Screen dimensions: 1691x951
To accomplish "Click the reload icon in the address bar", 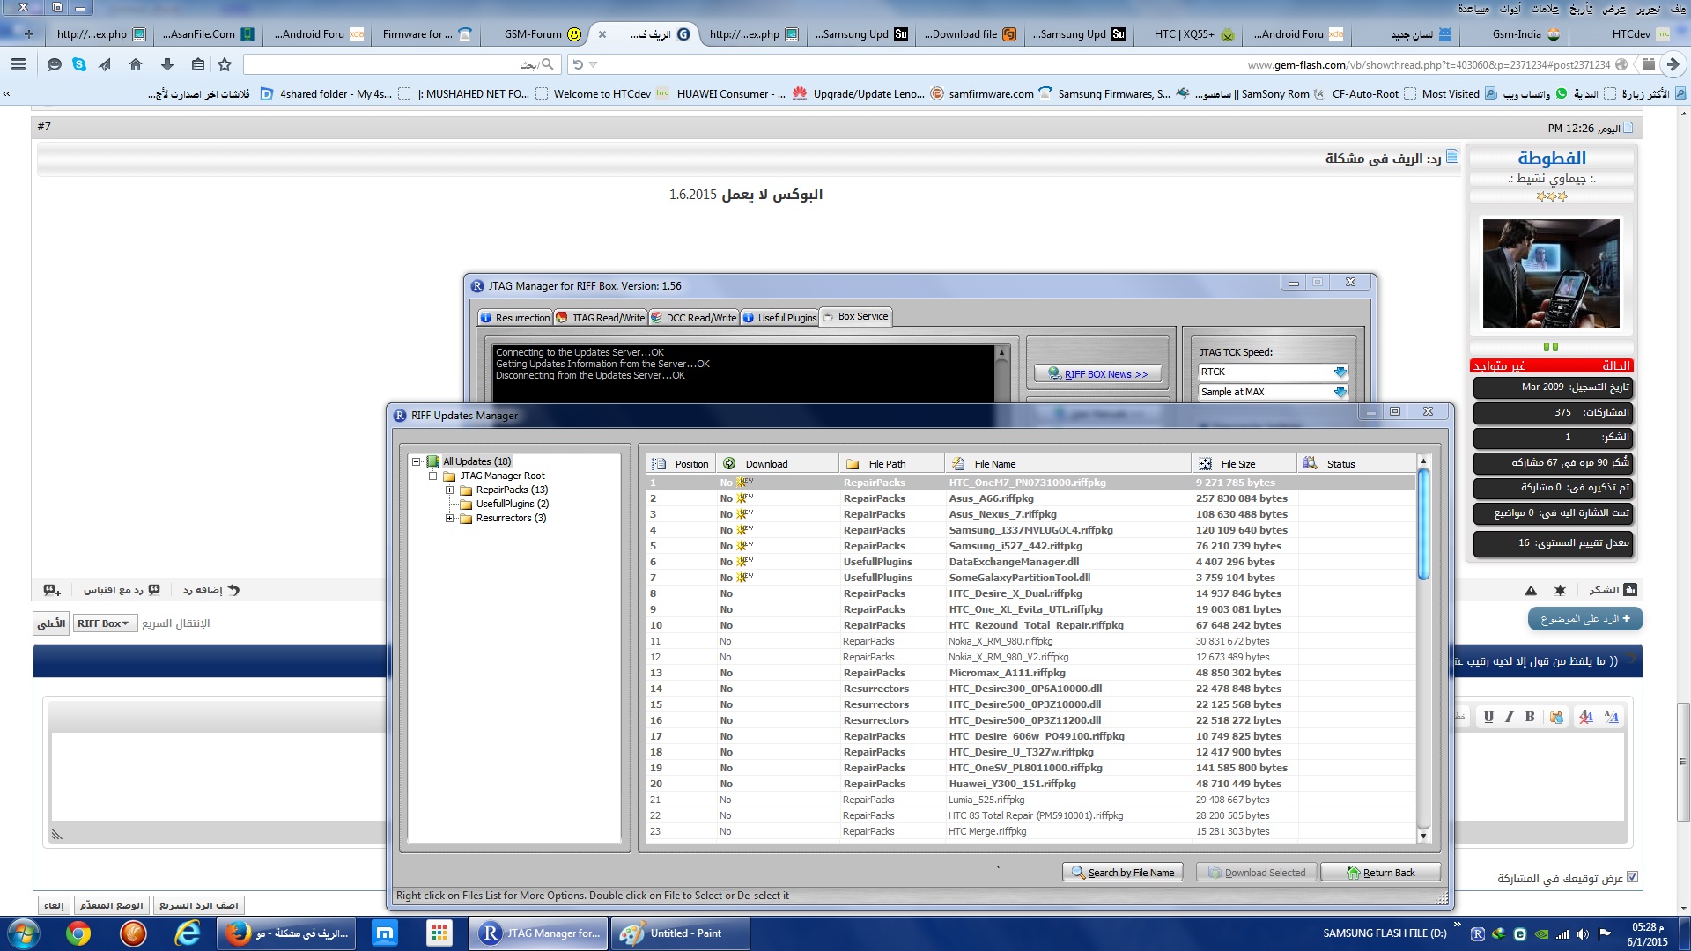I will (578, 64).
